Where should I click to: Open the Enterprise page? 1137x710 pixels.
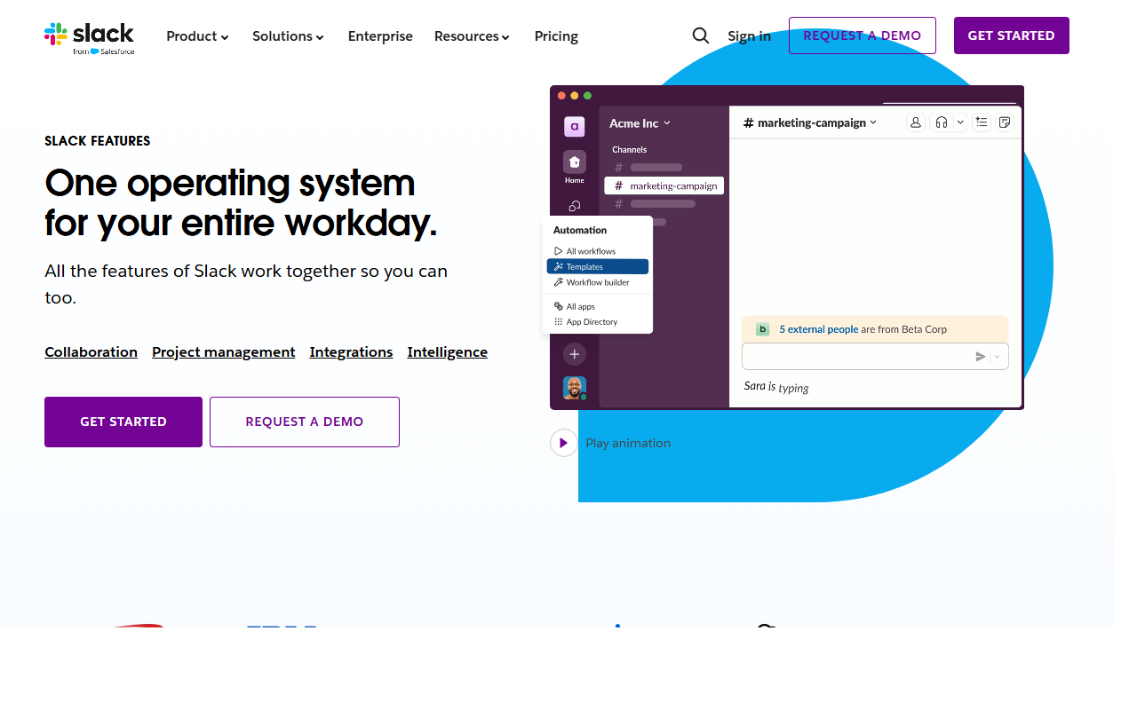(x=380, y=36)
